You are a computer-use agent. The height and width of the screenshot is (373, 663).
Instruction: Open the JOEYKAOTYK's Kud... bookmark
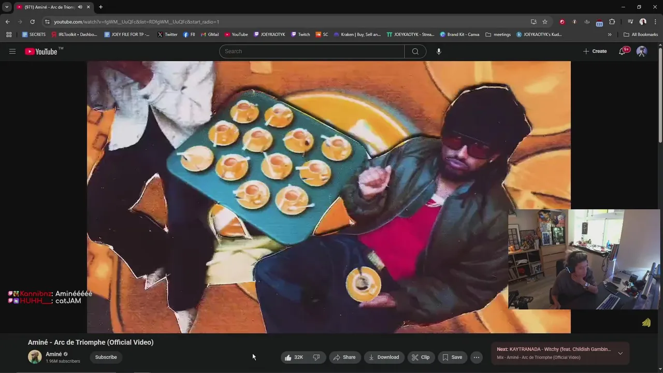[x=539, y=35]
